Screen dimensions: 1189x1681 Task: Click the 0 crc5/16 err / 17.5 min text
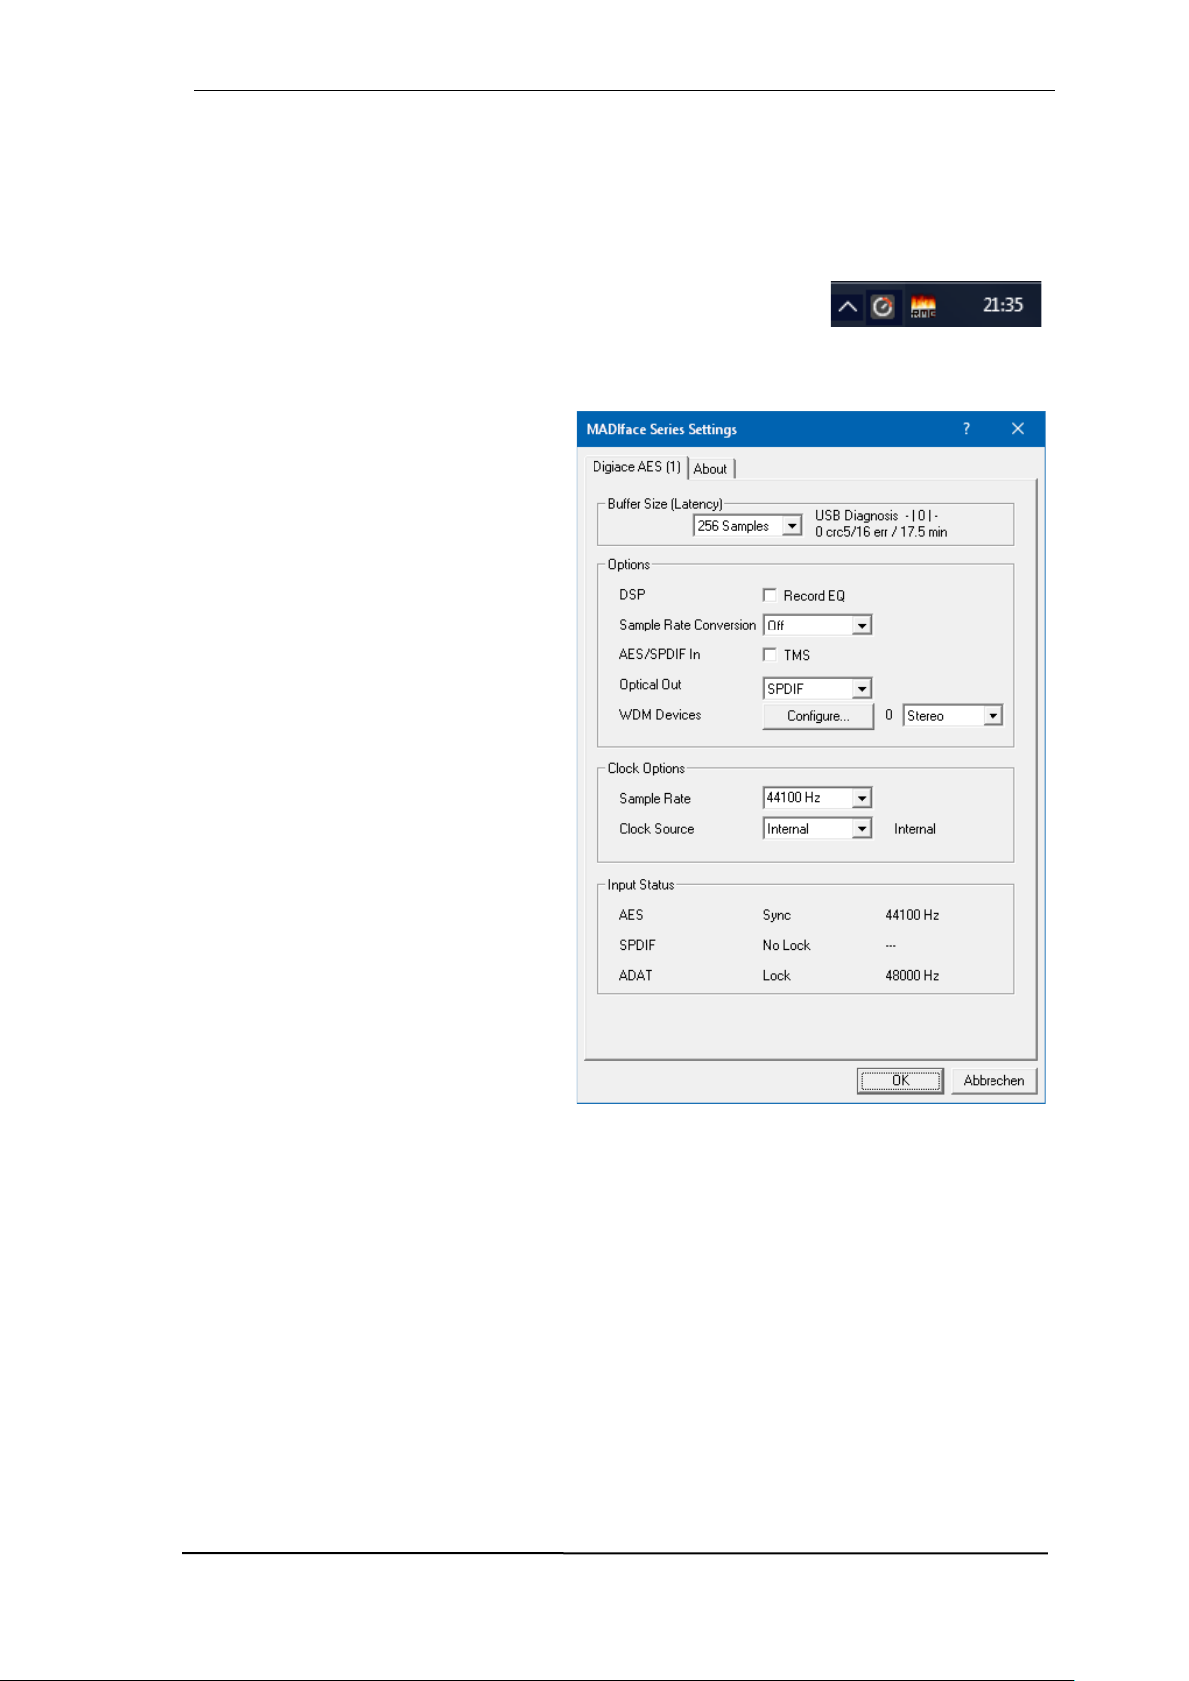coord(881,532)
